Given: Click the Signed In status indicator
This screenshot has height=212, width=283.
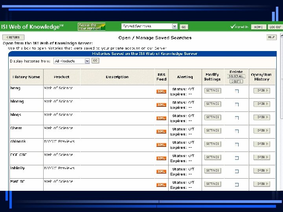Looking at the screenshot, I should [x=239, y=27].
